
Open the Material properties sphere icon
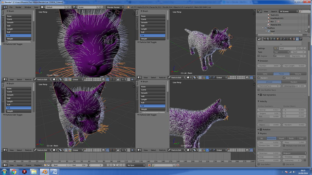291,39
